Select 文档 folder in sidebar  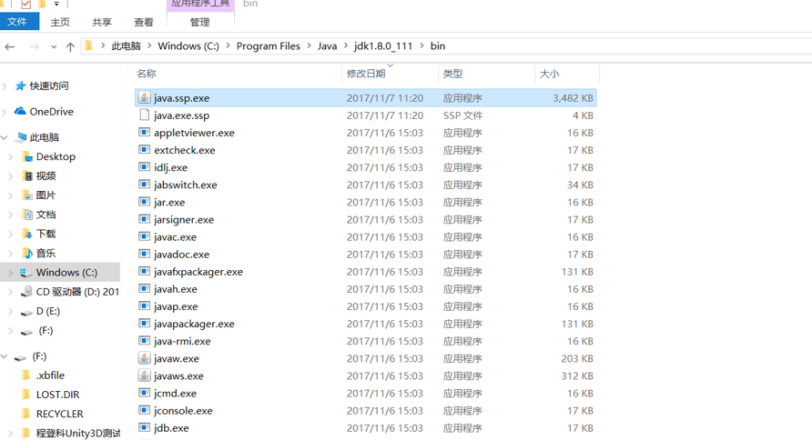click(46, 215)
